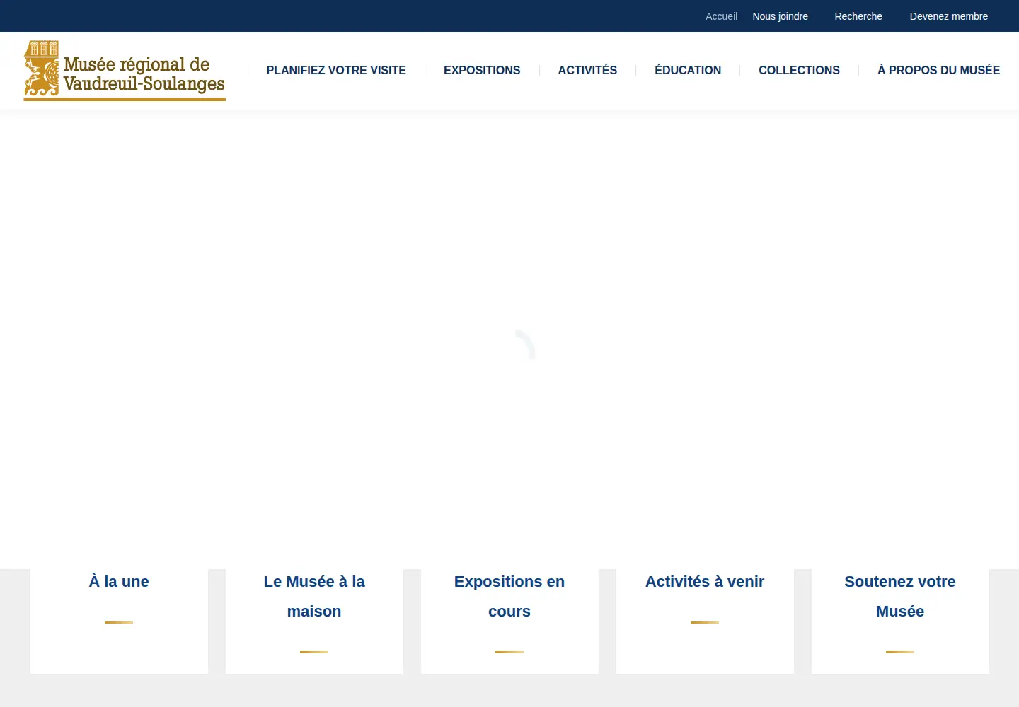The image size is (1019, 707).
Task: Open the Activités menu
Action: pos(587,70)
